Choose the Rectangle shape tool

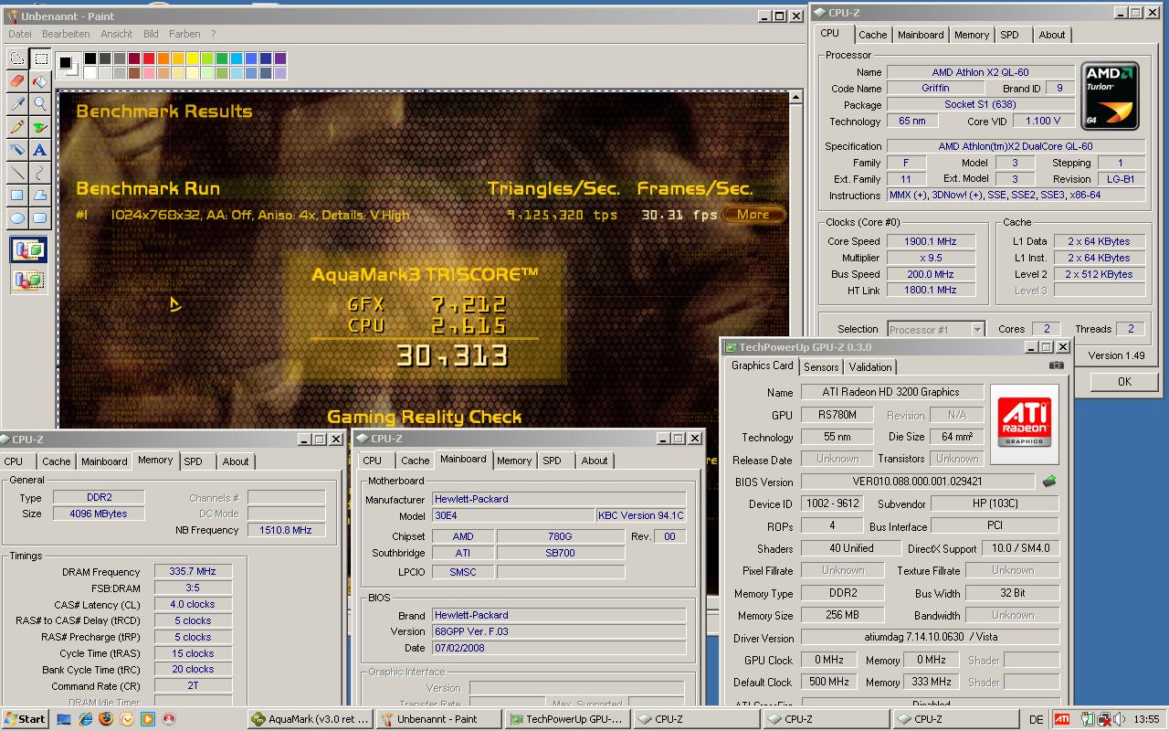17,196
